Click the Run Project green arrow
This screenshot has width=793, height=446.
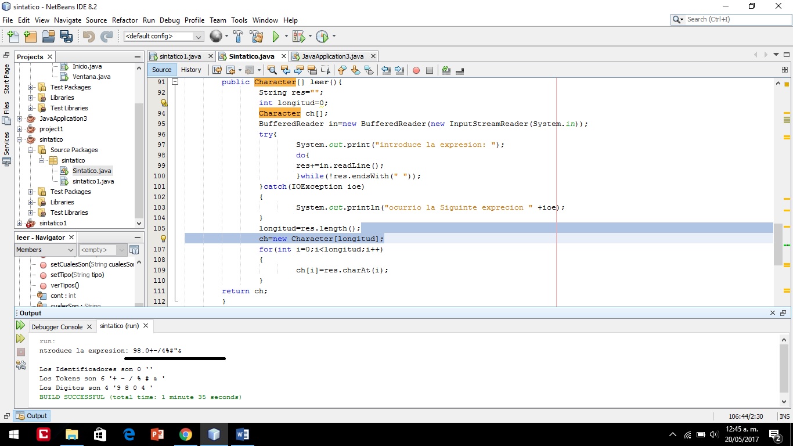(x=276, y=37)
